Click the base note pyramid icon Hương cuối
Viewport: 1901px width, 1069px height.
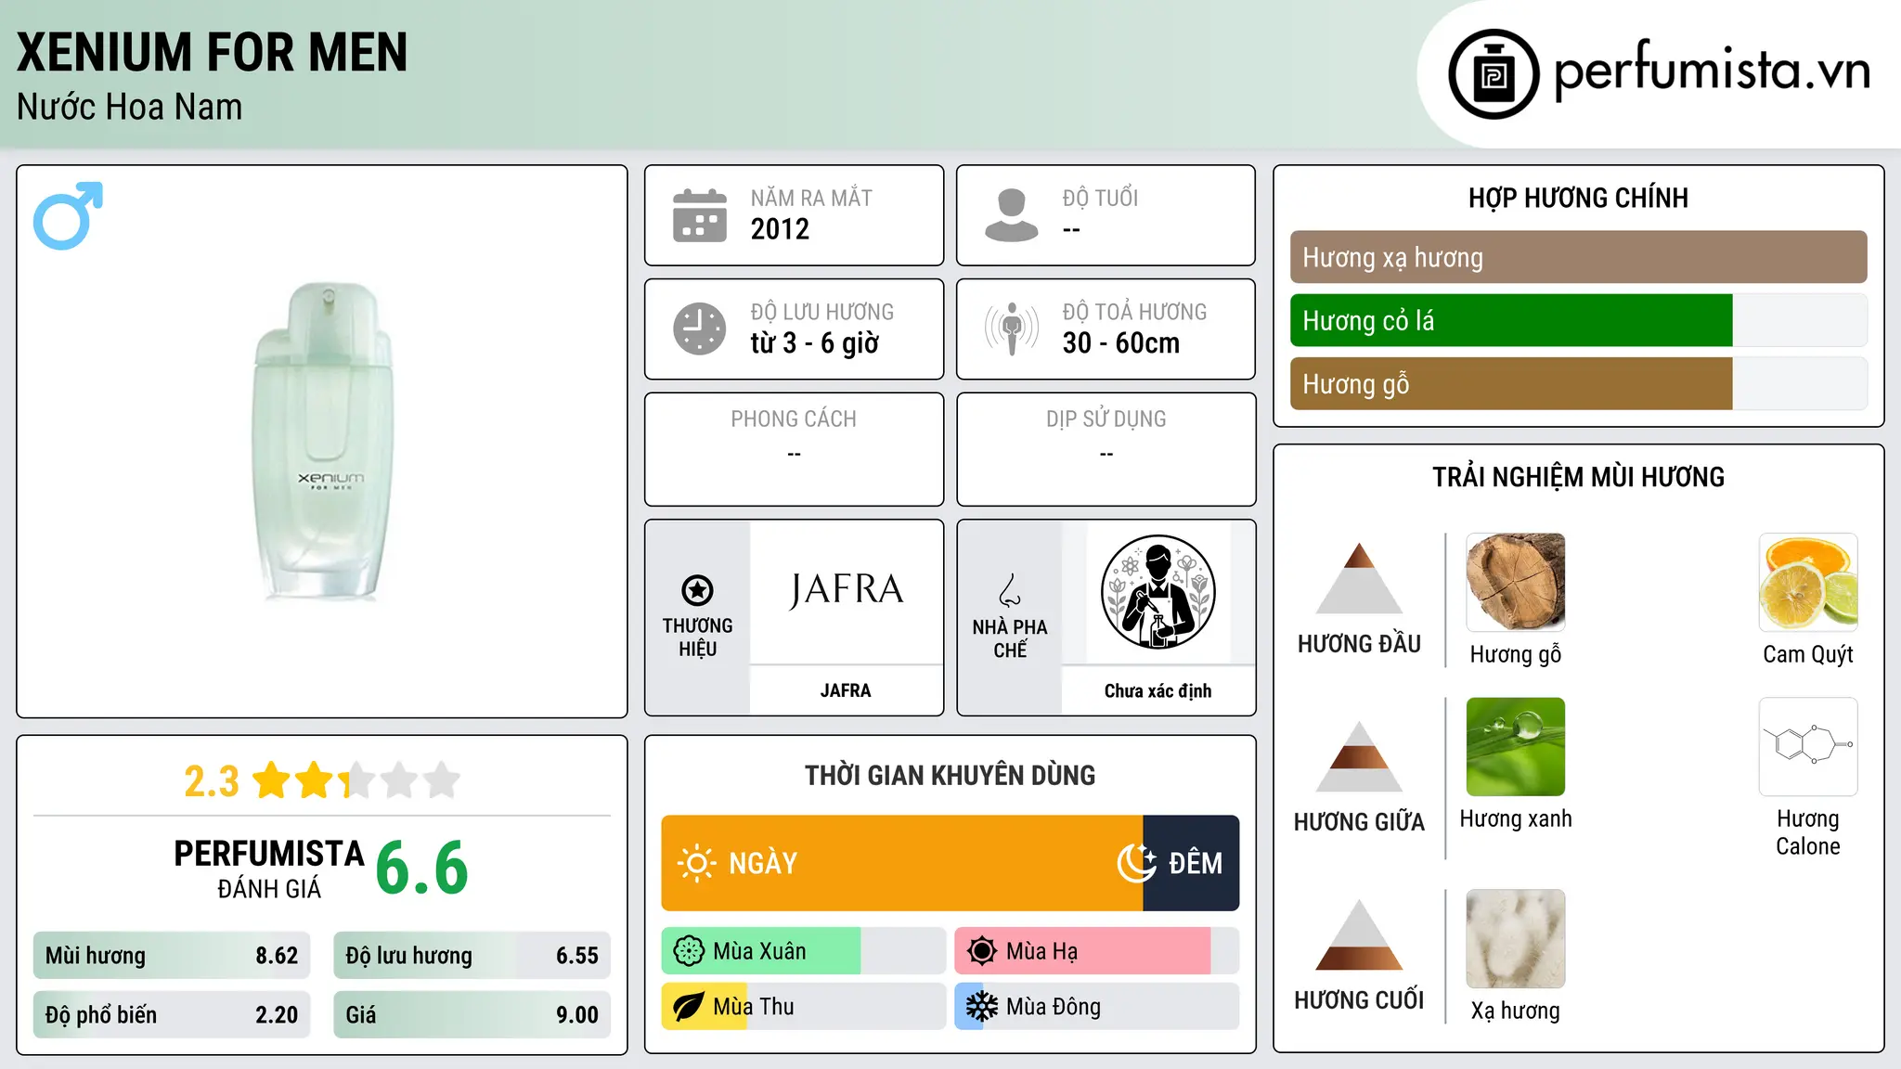tap(1359, 934)
